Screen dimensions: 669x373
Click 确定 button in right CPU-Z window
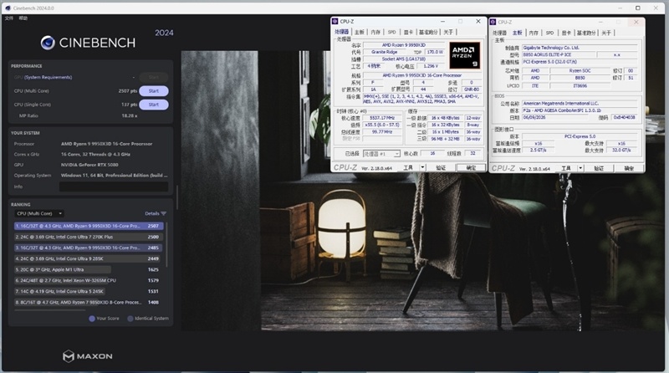click(629, 169)
